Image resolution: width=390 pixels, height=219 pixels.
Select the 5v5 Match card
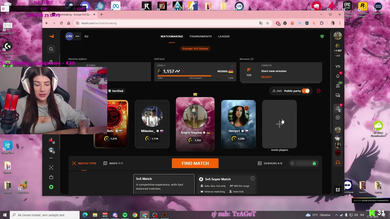point(164,184)
